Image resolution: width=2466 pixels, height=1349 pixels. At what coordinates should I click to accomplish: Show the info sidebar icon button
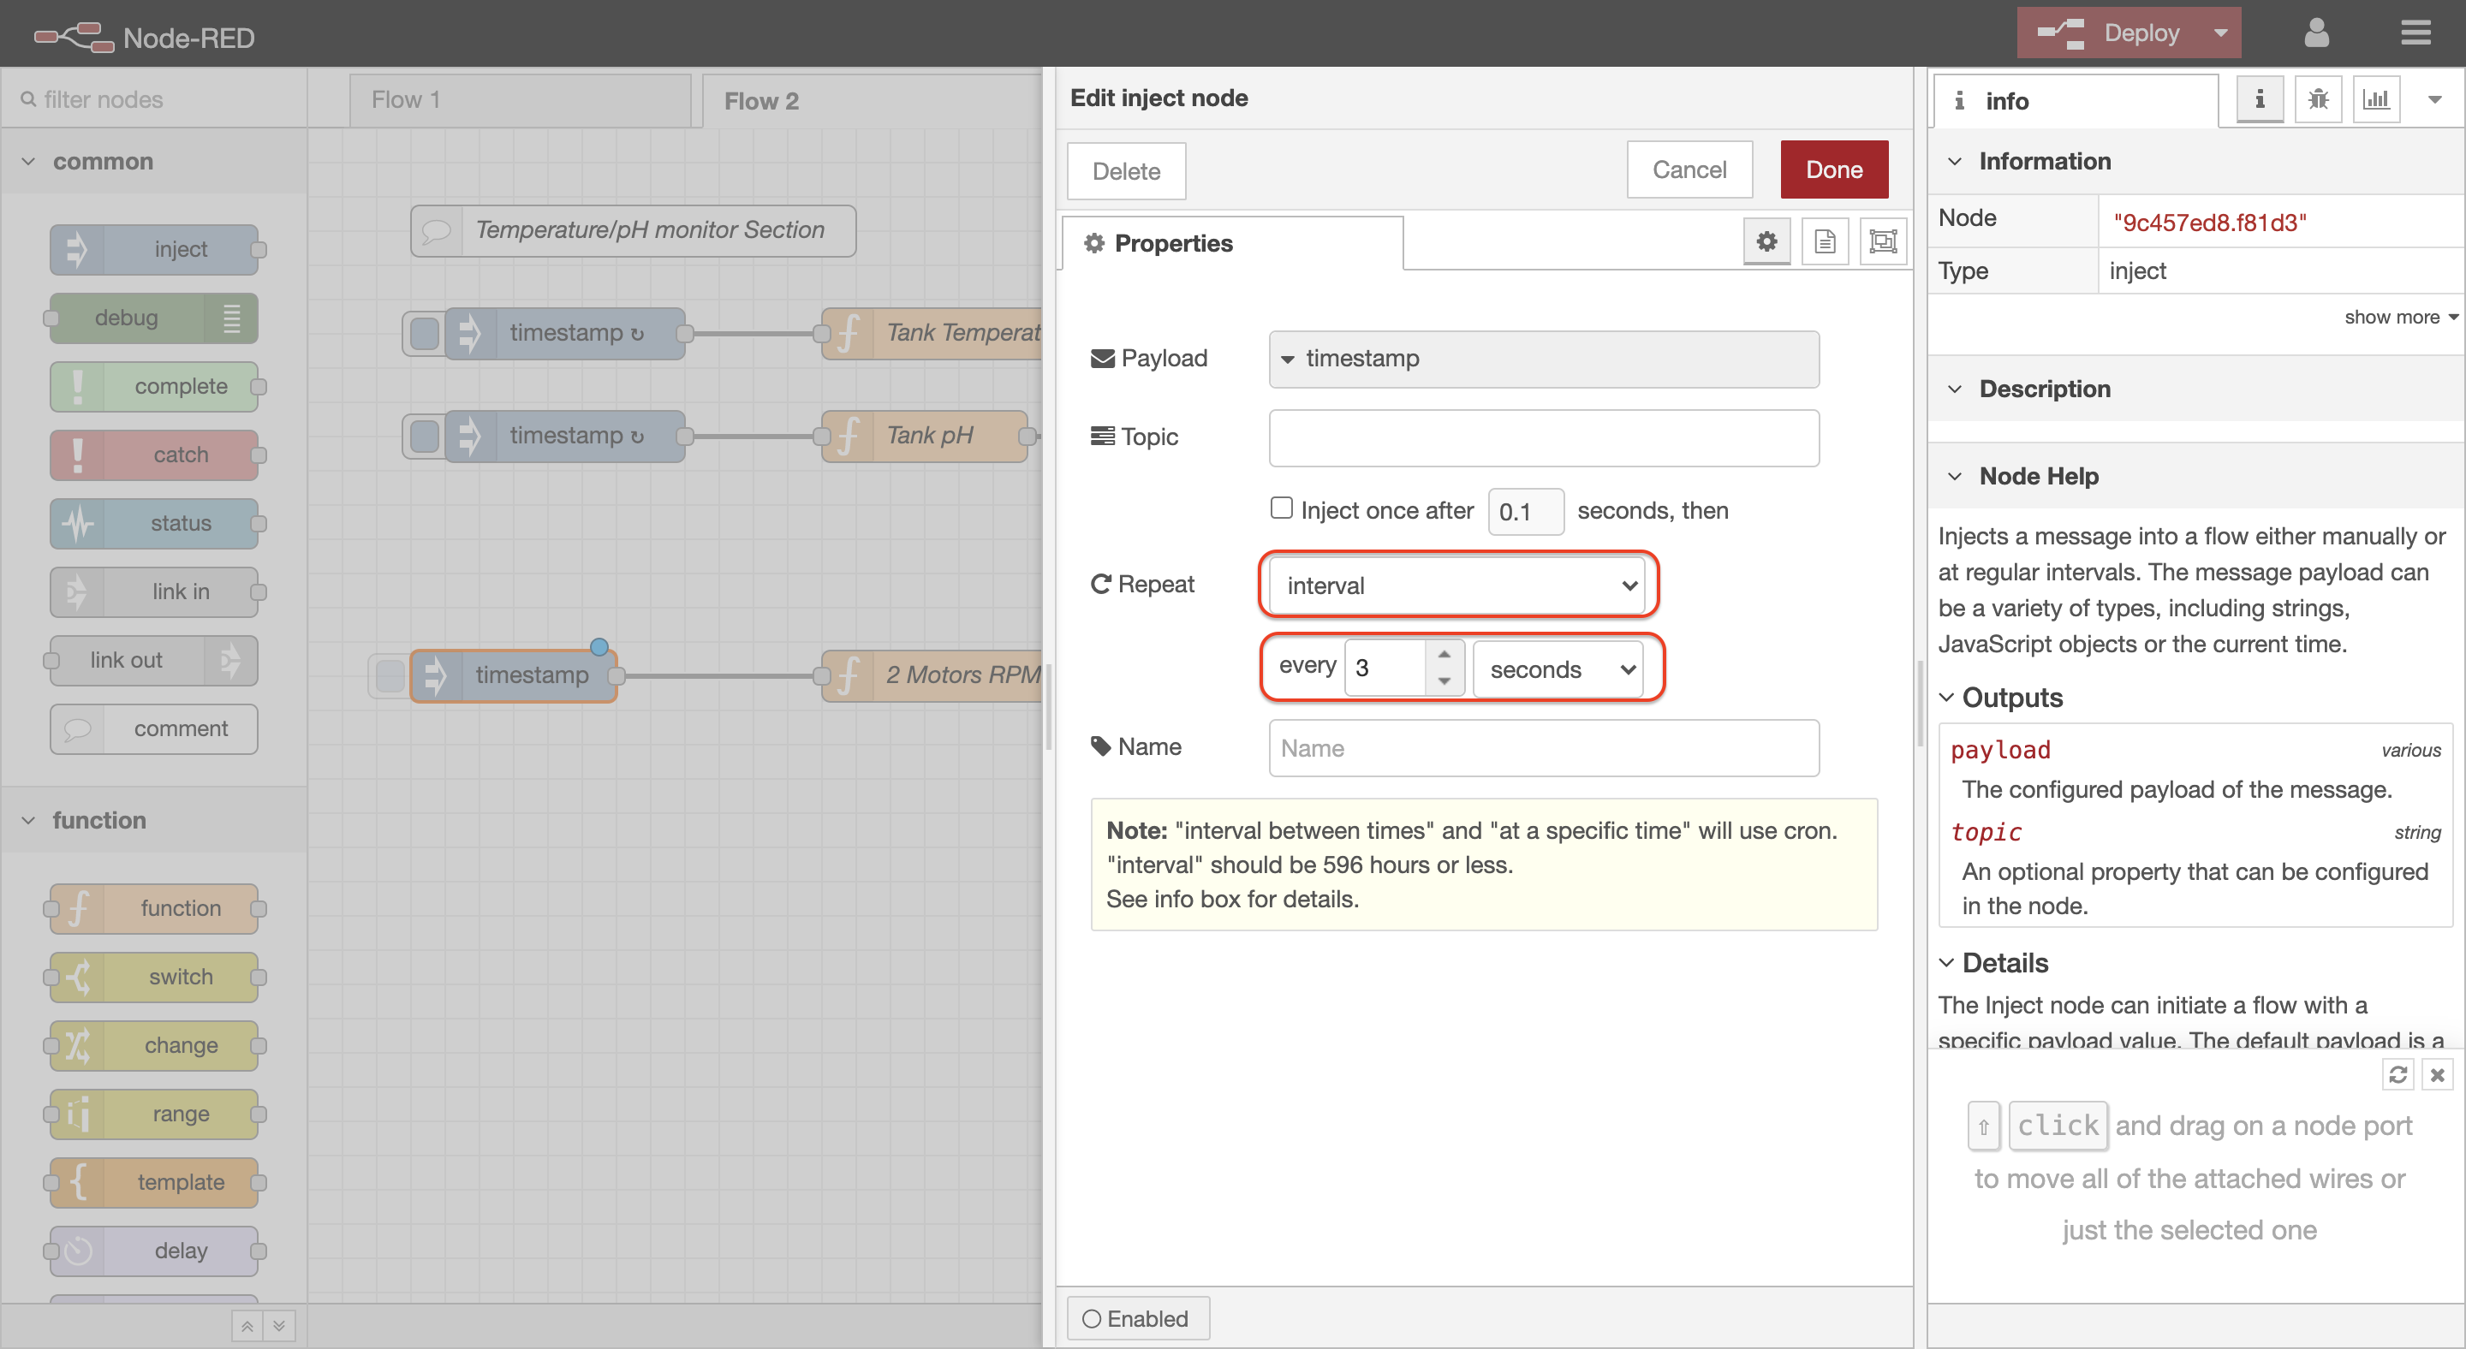[x=2260, y=99]
